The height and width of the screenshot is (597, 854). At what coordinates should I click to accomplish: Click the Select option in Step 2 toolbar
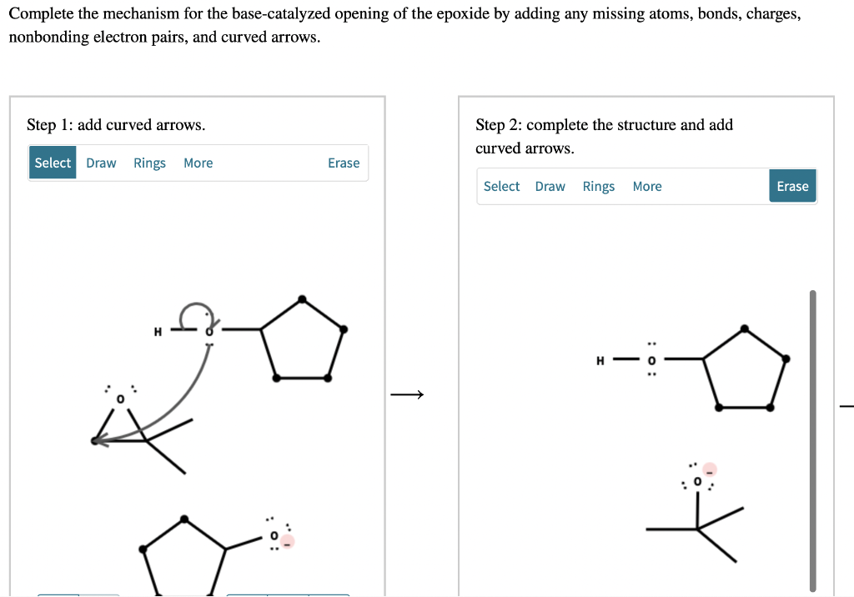501,186
